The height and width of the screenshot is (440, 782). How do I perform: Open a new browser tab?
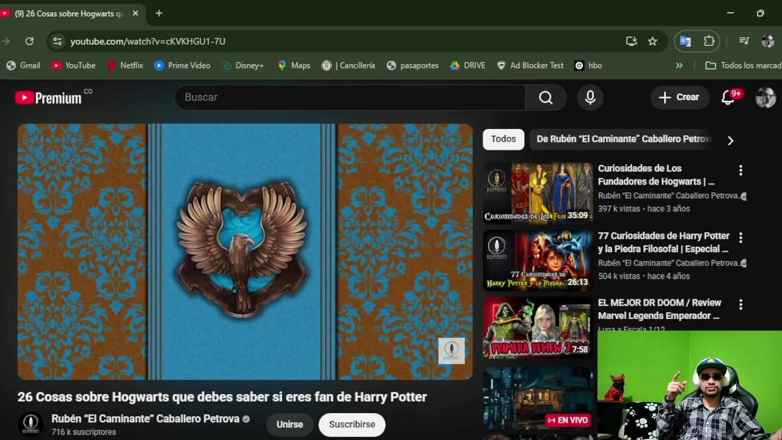pyautogui.click(x=159, y=13)
